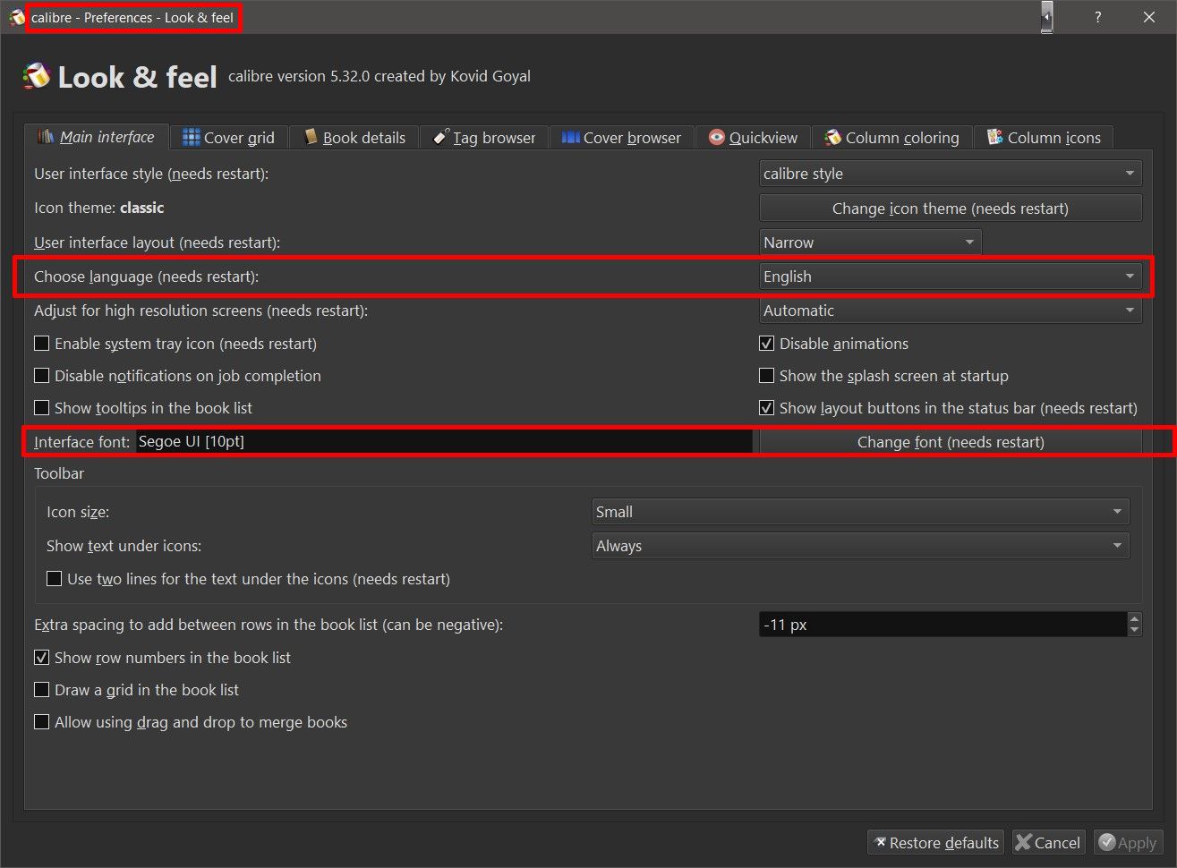Click the Column icons tab icon
The height and width of the screenshot is (868, 1177).
[994, 137]
